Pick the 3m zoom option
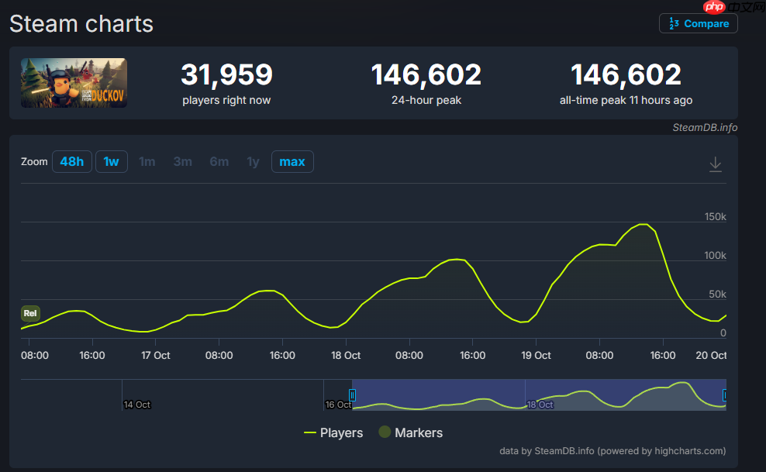The width and height of the screenshot is (766, 472). pyautogui.click(x=182, y=162)
